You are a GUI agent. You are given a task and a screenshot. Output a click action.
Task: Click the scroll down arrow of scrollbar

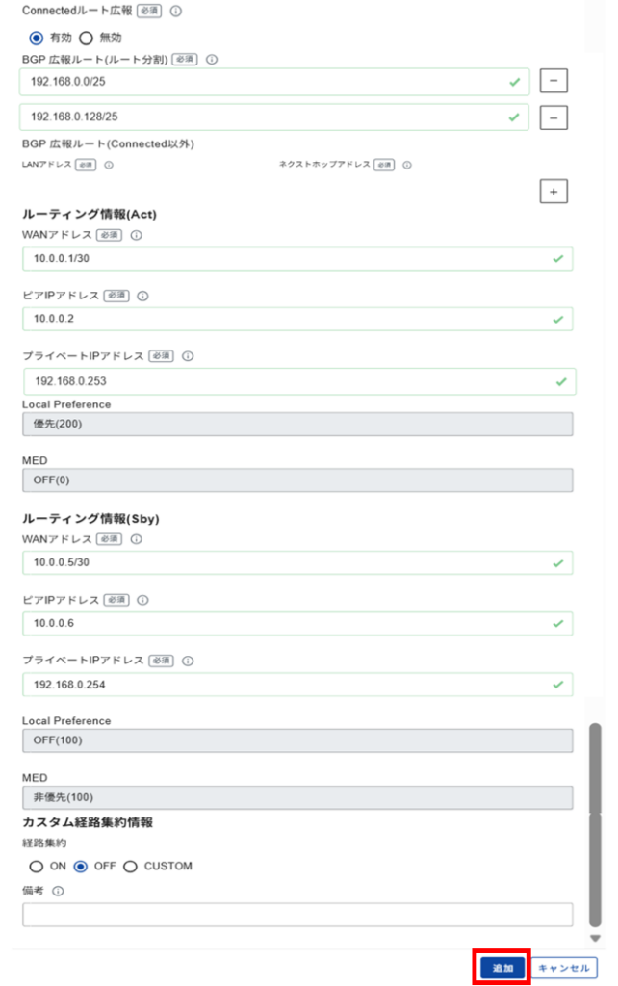595,938
